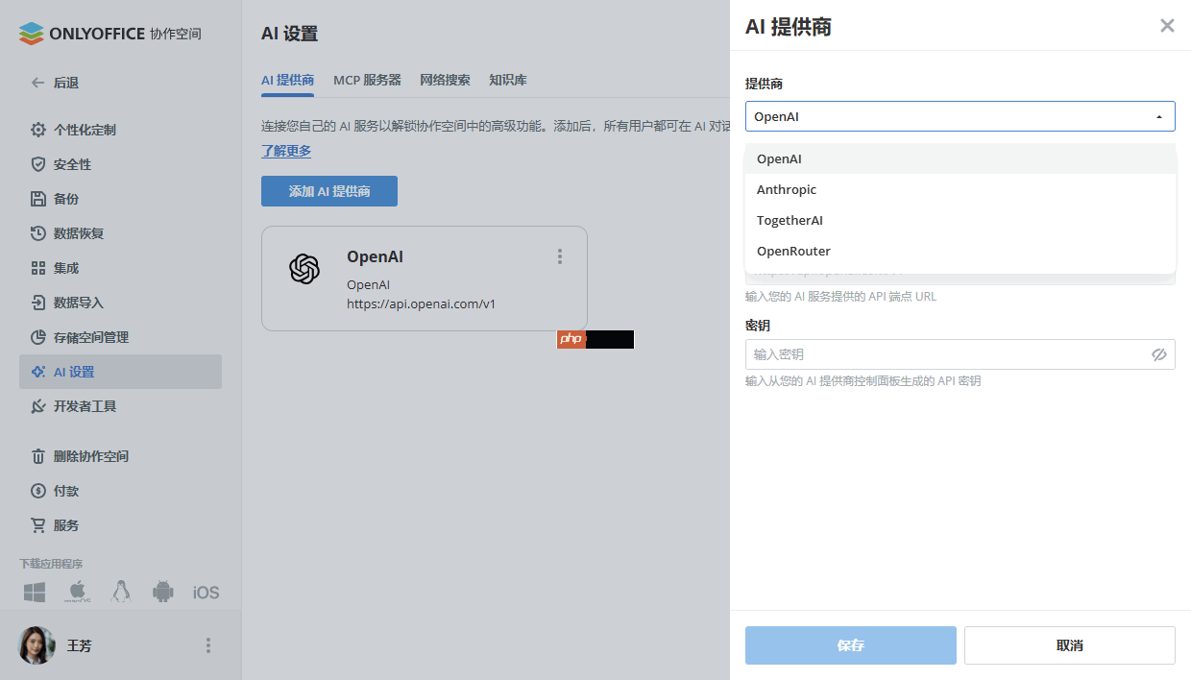Open the 知识库 tab
The image size is (1191, 680).
[x=507, y=80]
